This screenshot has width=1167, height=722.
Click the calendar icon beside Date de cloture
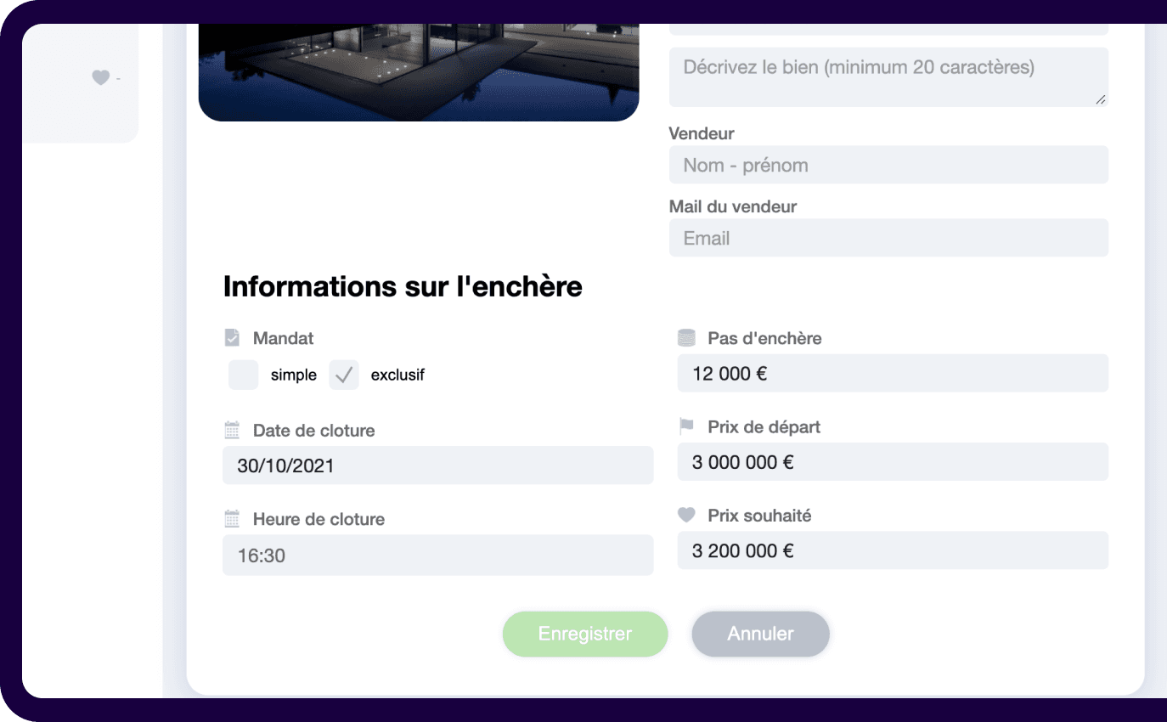tap(232, 430)
